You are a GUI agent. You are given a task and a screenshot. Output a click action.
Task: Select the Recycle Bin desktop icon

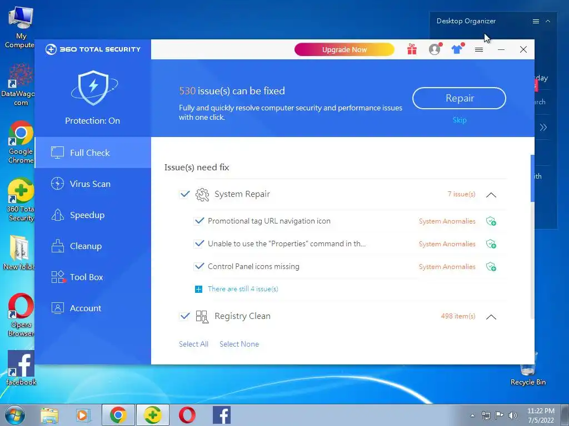coord(528,369)
